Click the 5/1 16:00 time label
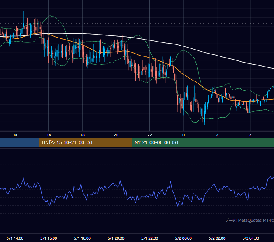 (x=49, y=238)
